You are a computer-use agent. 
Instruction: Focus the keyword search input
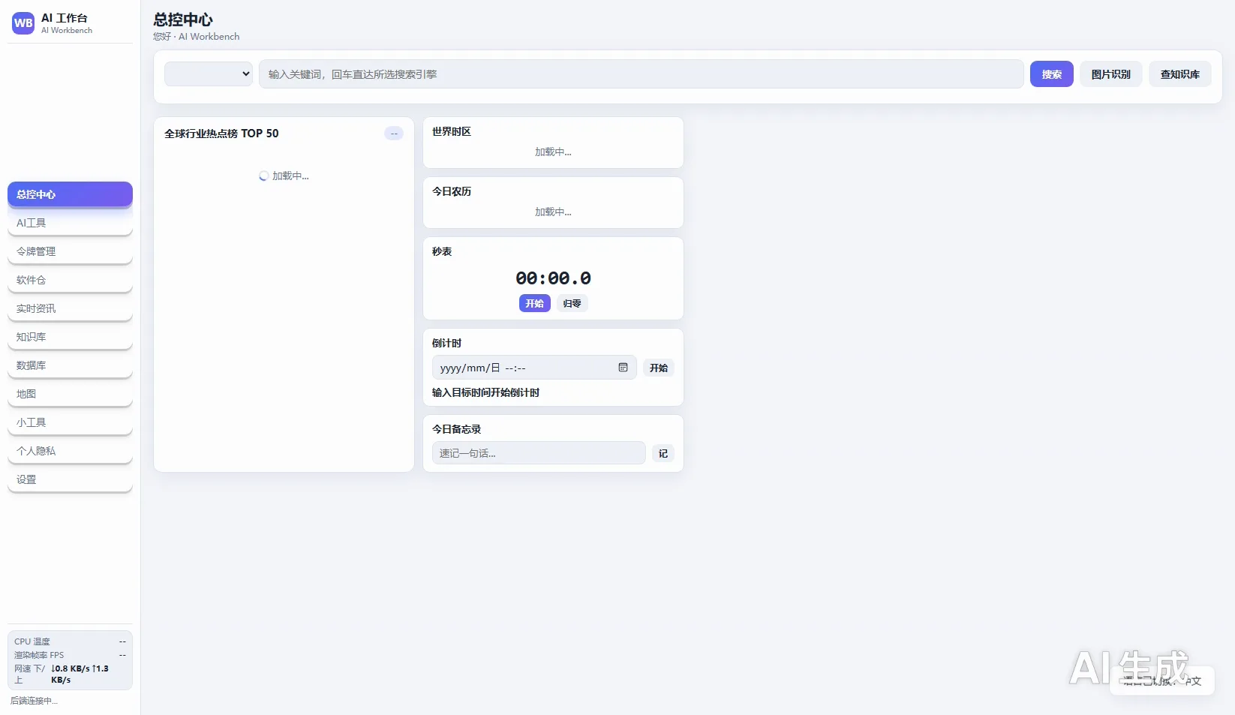click(642, 74)
